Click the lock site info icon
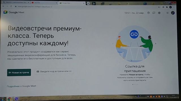This screenshot has width=181, height=101. pos(16,7)
